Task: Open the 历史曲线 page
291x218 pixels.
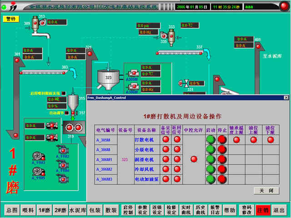Action: tap(201, 210)
